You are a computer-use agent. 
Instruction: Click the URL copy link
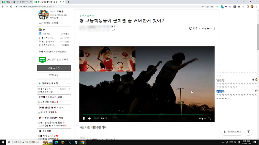tap(207, 28)
